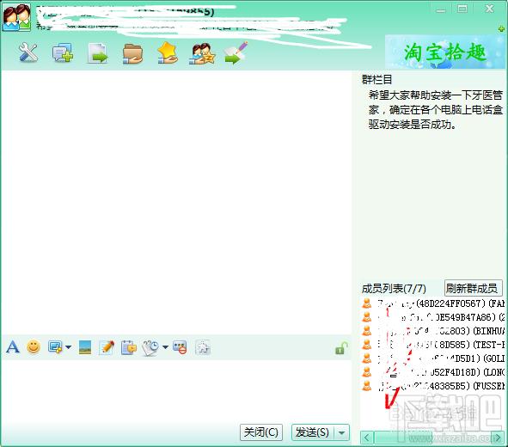Select the member row labeled BINHUA
Viewport: 508px width, 447px height.
[433, 331]
